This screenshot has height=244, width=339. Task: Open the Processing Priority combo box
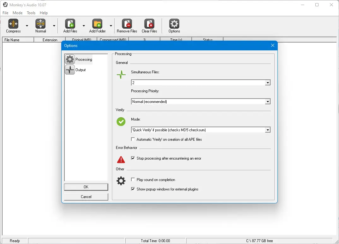(x=201, y=102)
